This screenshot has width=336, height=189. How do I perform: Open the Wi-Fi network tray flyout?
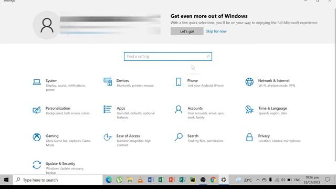pos(277,180)
